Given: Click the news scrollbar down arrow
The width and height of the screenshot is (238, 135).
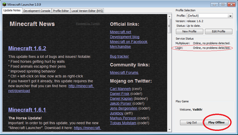Looking at the screenshot, I should pyautogui.click(x=169, y=130).
